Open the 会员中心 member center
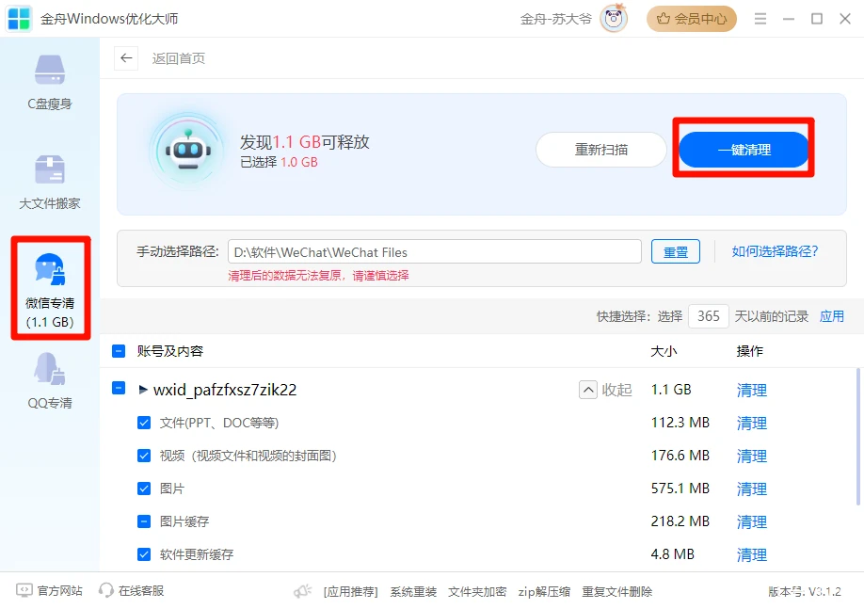The width and height of the screenshot is (864, 609). [692, 19]
